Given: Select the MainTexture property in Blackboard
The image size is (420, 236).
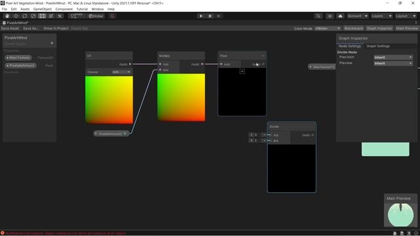Looking at the screenshot, I should pos(18,58).
